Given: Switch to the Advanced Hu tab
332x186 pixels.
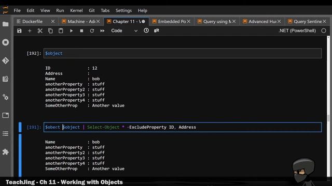Looking at the screenshot, I should (x=262, y=22).
